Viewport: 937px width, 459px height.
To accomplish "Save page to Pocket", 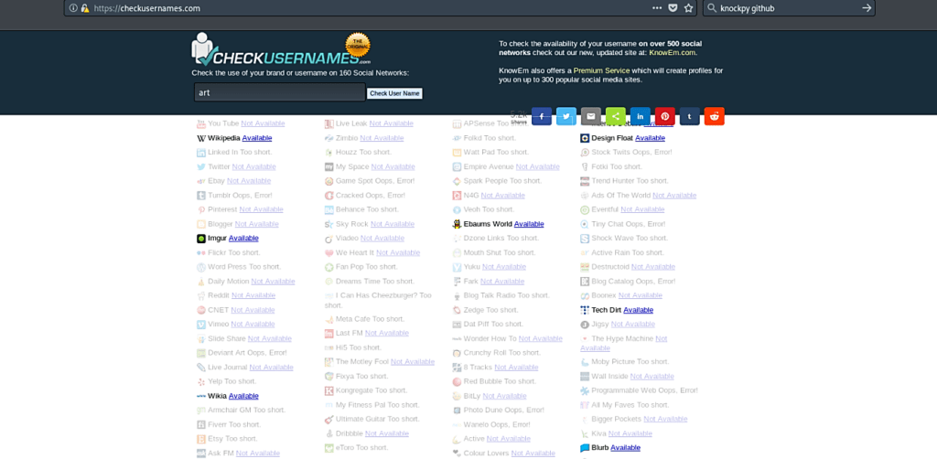I will [673, 8].
